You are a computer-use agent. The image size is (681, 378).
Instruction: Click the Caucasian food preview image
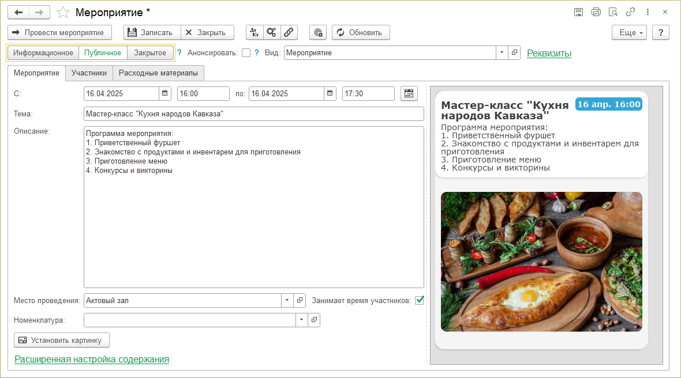(x=541, y=262)
